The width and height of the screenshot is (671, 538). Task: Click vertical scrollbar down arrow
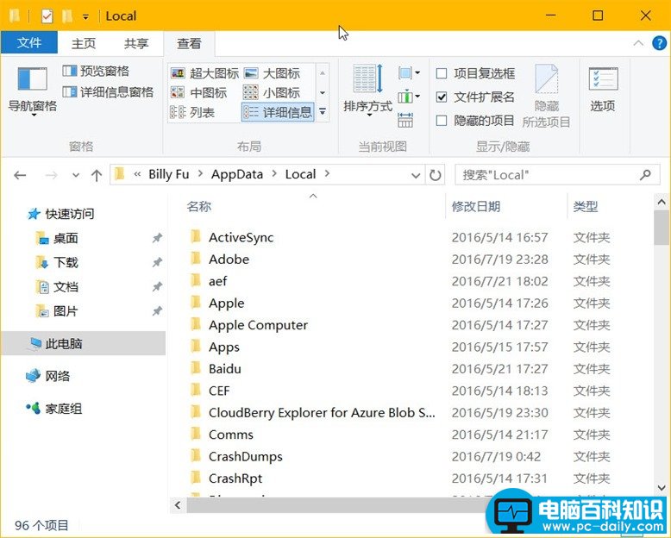click(x=662, y=487)
